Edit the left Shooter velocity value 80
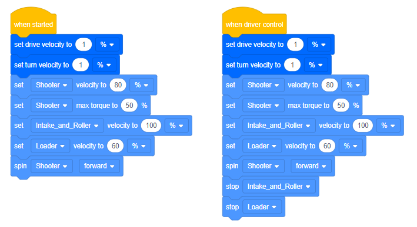Screen dimensions: 417x227 pos(118,85)
